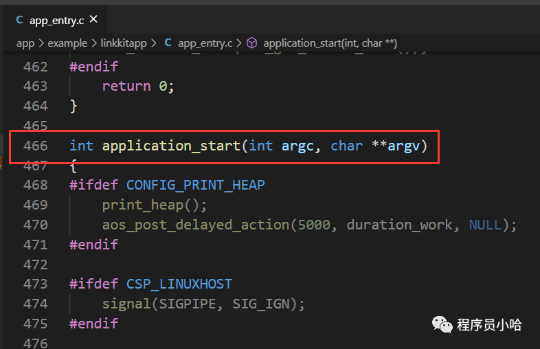
Task: Click the cube symbol icon before application_start breadcrumb
Action: click(x=252, y=43)
